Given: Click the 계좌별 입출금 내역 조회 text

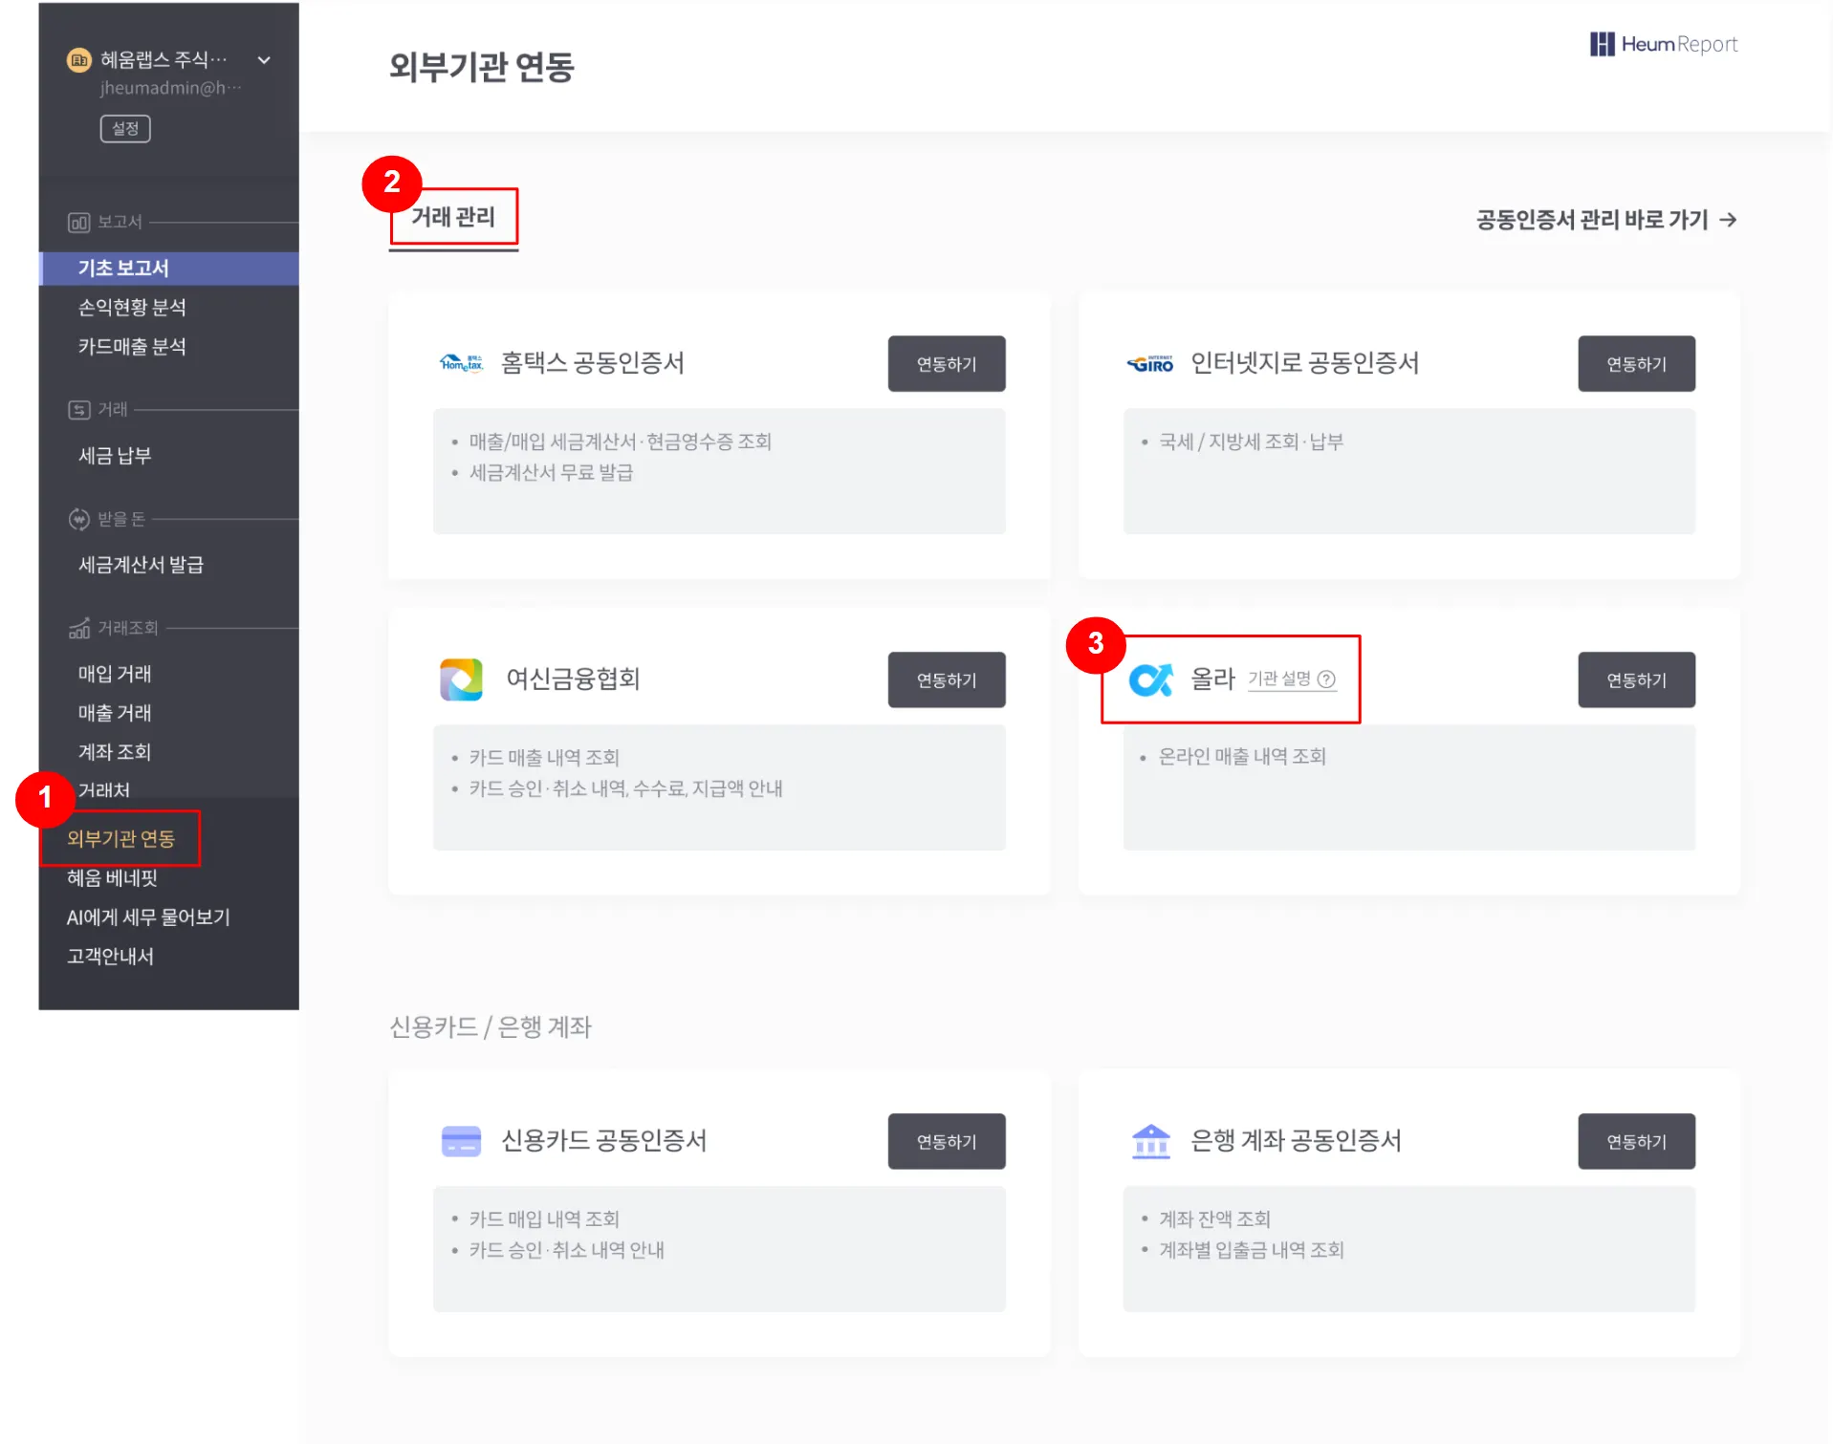Looking at the screenshot, I should pyautogui.click(x=1251, y=1250).
